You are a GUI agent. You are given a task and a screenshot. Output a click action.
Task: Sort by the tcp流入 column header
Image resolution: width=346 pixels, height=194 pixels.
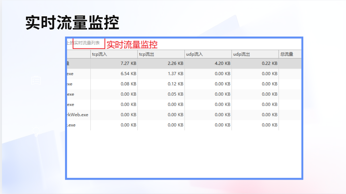(114, 54)
